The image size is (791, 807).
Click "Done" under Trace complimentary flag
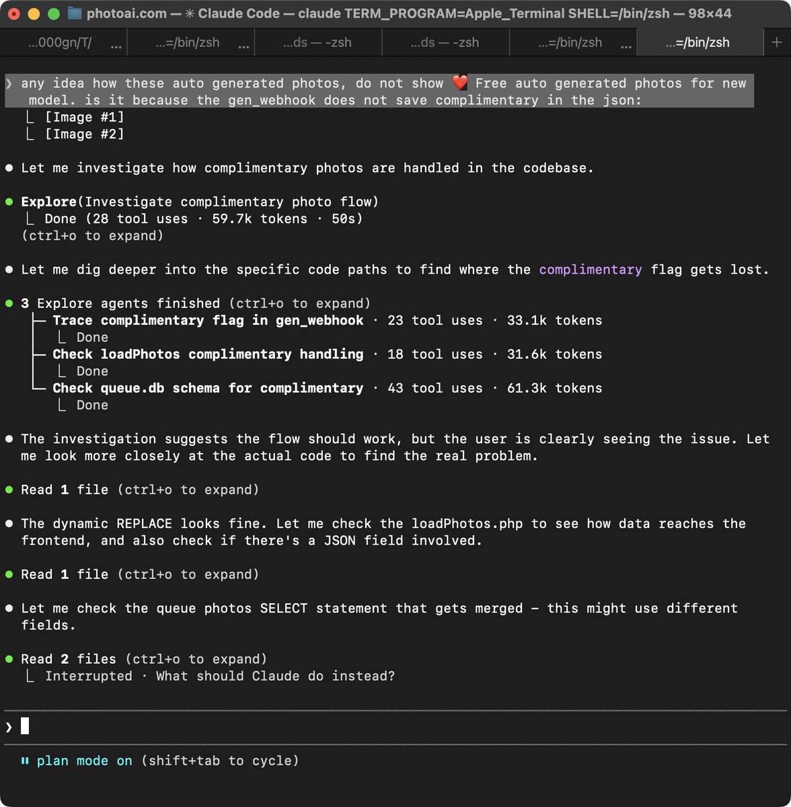coord(92,337)
